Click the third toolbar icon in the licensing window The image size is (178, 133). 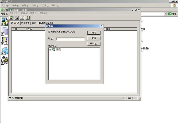[22, 18]
